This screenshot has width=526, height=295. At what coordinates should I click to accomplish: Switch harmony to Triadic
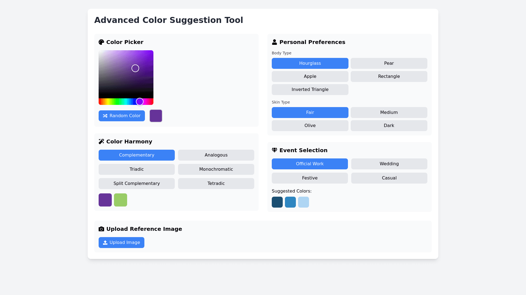[x=136, y=169]
